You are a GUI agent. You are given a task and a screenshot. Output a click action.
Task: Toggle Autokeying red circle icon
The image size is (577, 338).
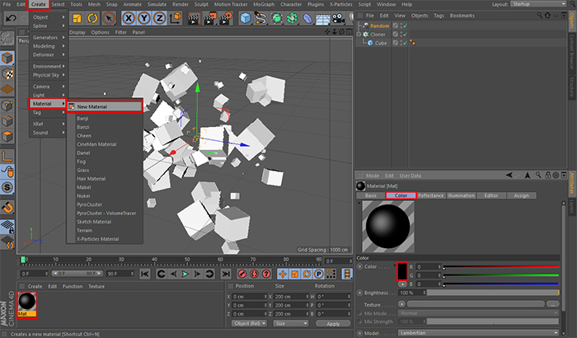pos(254,274)
